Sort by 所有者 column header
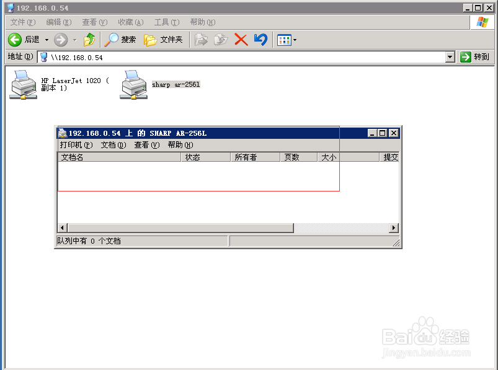The height and width of the screenshot is (370, 498). pos(256,157)
